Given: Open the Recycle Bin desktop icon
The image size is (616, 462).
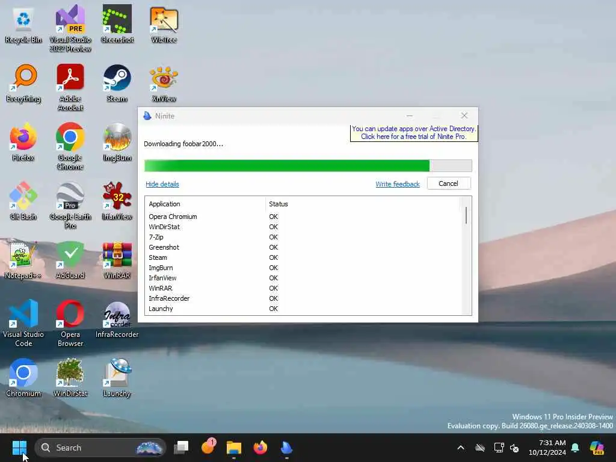Looking at the screenshot, I should click(23, 24).
